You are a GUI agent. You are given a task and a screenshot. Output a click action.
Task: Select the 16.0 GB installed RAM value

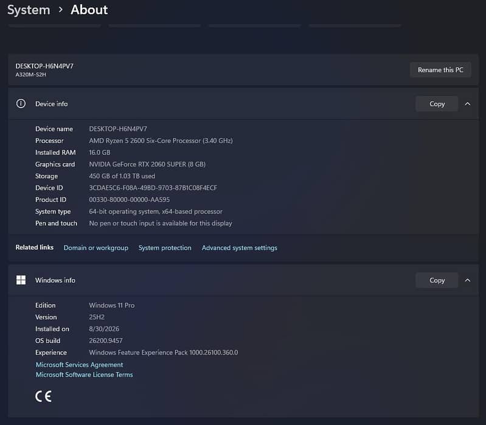(x=100, y=153)
